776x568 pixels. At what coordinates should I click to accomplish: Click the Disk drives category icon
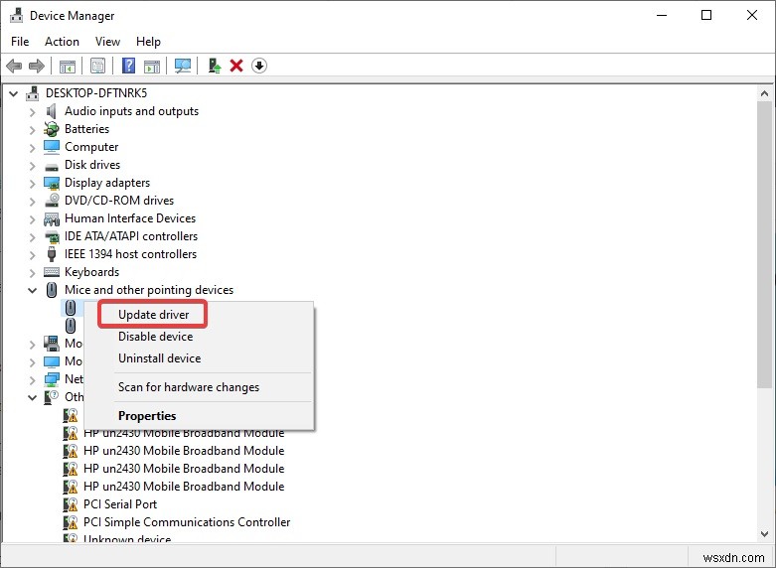(51, 166)
